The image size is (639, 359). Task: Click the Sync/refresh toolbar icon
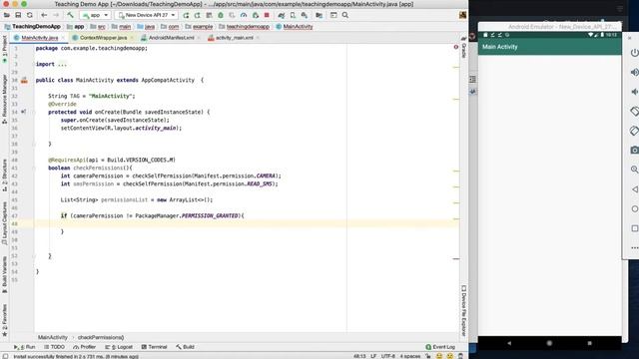(x=30, y=15)
